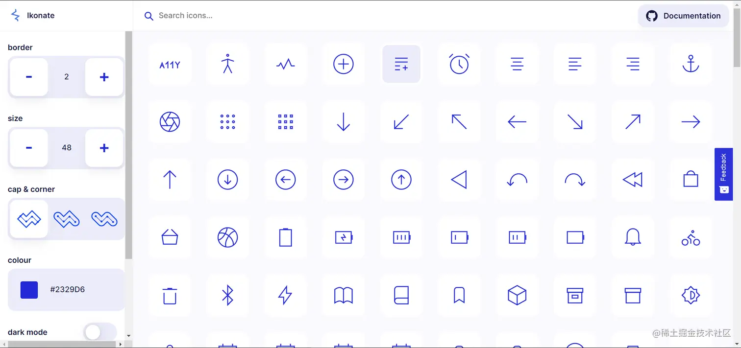This screenshot has width=741, height=348.
Task: Choose the arrow left-up diagonal icon
Action: pos(459,122)
